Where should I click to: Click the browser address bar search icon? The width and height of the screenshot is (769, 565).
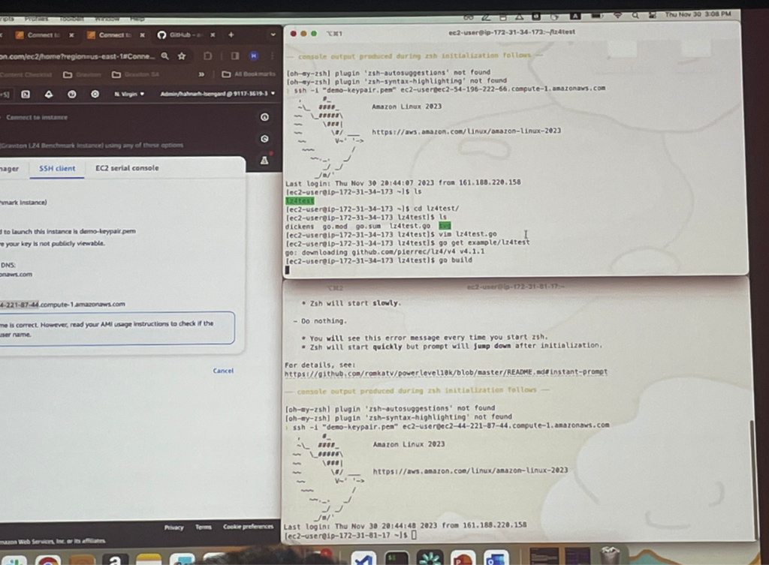click(x=165, y=56)
